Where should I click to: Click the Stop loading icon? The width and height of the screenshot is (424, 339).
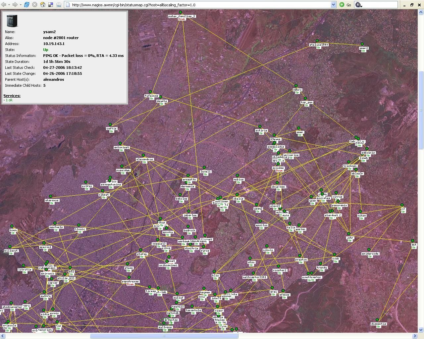(35, 5)
